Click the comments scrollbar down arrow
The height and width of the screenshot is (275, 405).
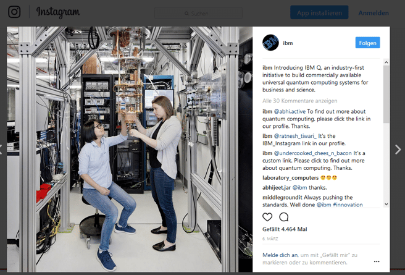click(x=386, y=204)
